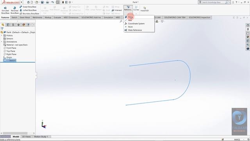This screenshot has width=250, height=141.
Task: Switch to the Features tab
Action: coord(5,17)
